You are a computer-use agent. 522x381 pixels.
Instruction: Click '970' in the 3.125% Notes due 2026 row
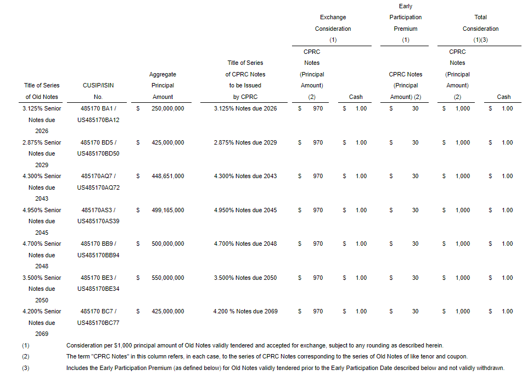coord(318,108)
